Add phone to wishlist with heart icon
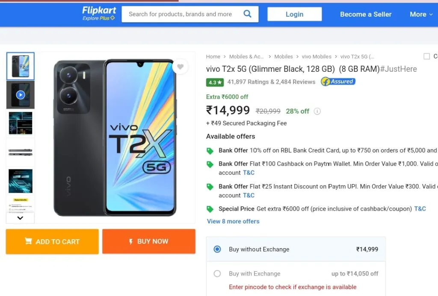438x296 pixels. click(181, 67)
